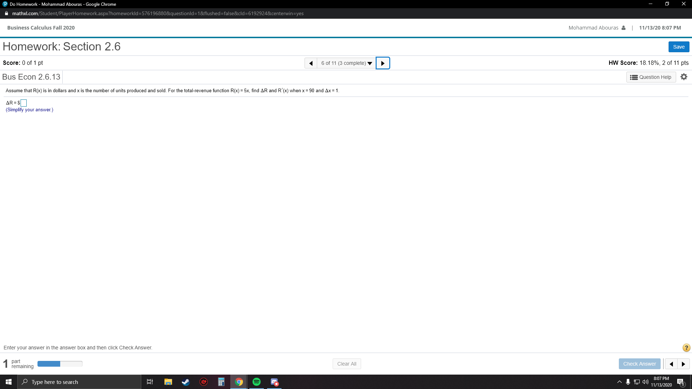Click the ΔR answer input field

pos(23,103)
